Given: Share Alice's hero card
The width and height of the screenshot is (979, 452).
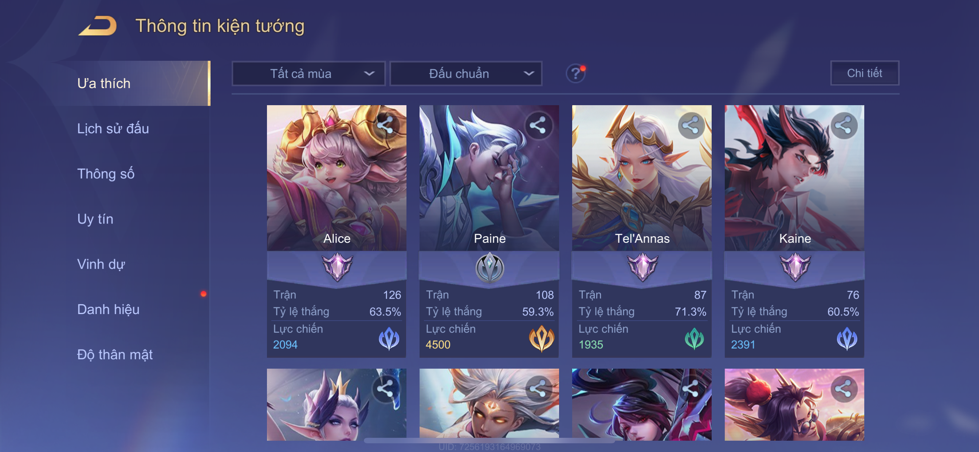Looking at the screenshot, I should click(385, 125).
